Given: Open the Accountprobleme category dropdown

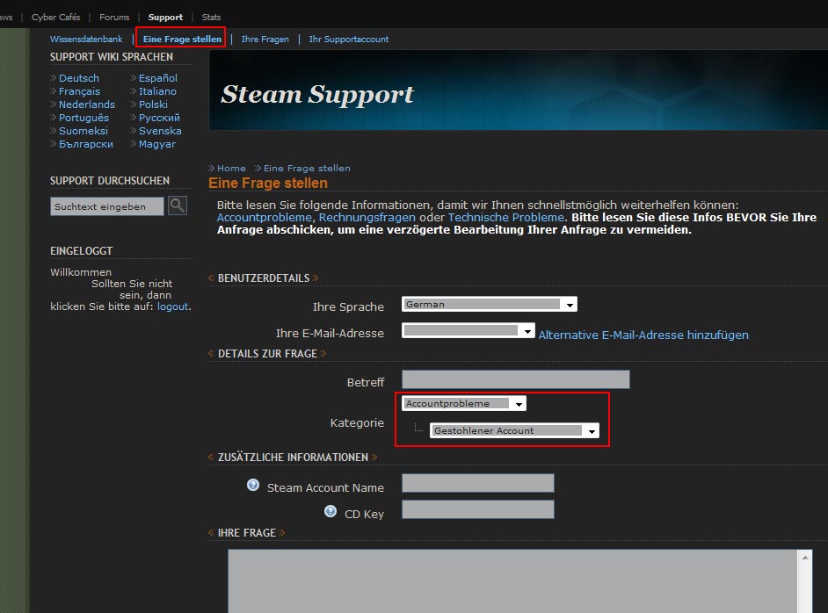Looking at the screenshot, I should [463, 404].
